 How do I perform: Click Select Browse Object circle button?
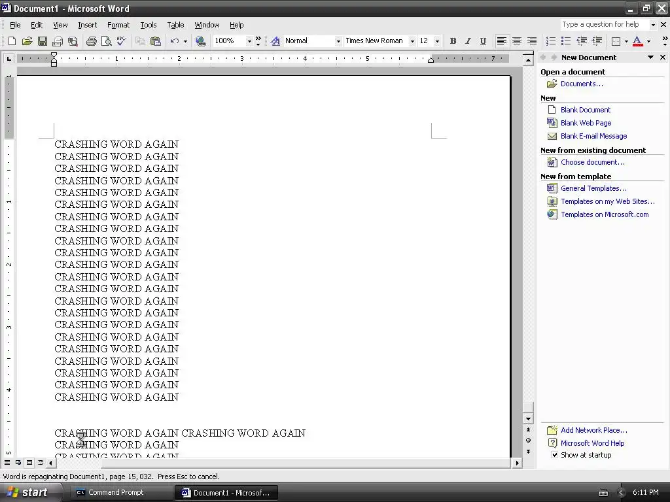point(528,440)
